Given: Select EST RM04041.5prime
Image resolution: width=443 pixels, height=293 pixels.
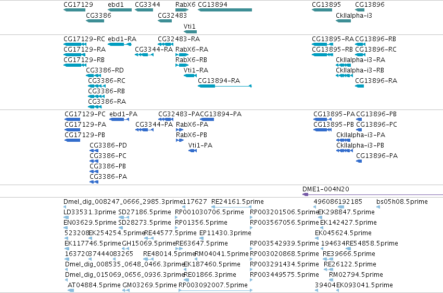Looking at the screenshot, I should point(196,259).
